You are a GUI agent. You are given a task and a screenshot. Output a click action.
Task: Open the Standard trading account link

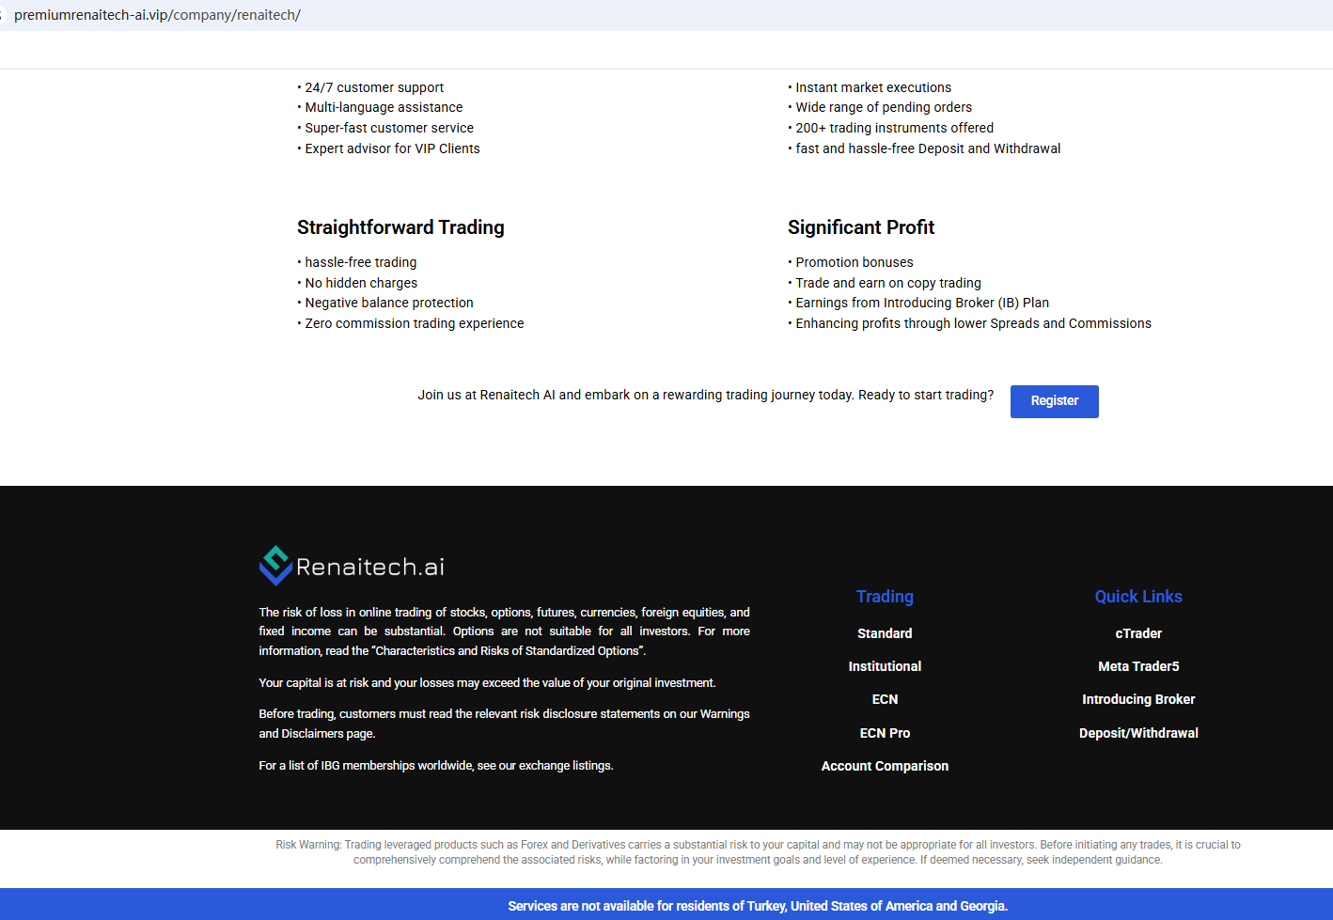coord(885,633)
